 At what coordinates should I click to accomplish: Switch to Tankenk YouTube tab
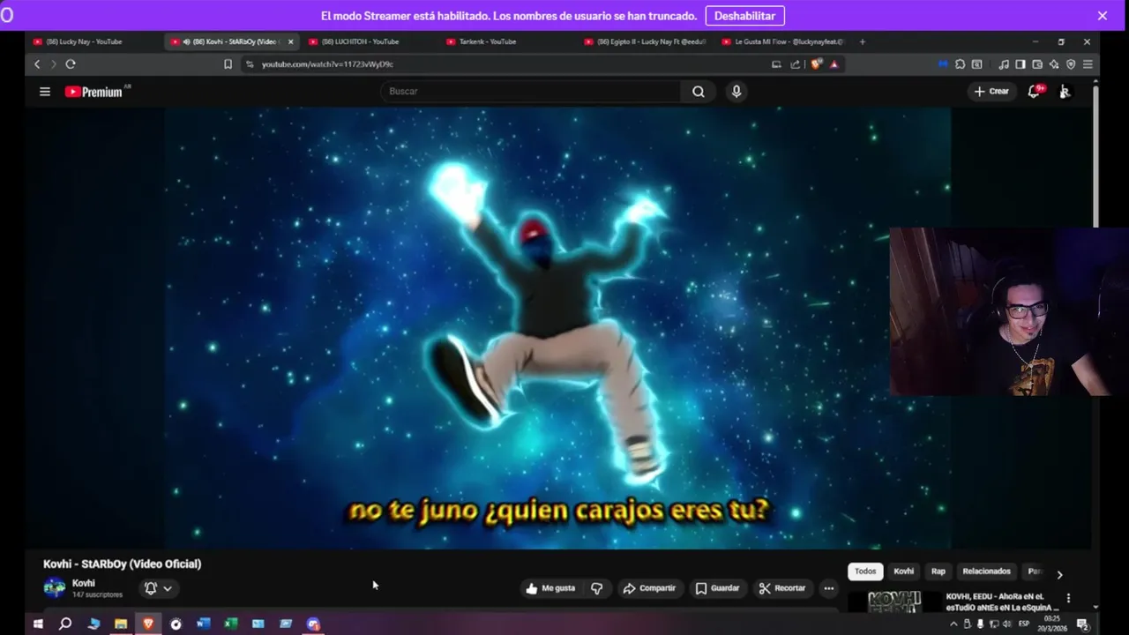click(x=487, y=41)
